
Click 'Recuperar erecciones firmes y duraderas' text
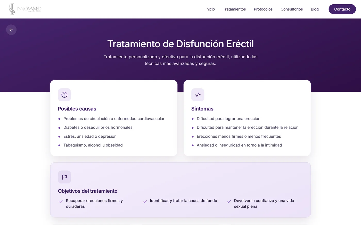94,203
